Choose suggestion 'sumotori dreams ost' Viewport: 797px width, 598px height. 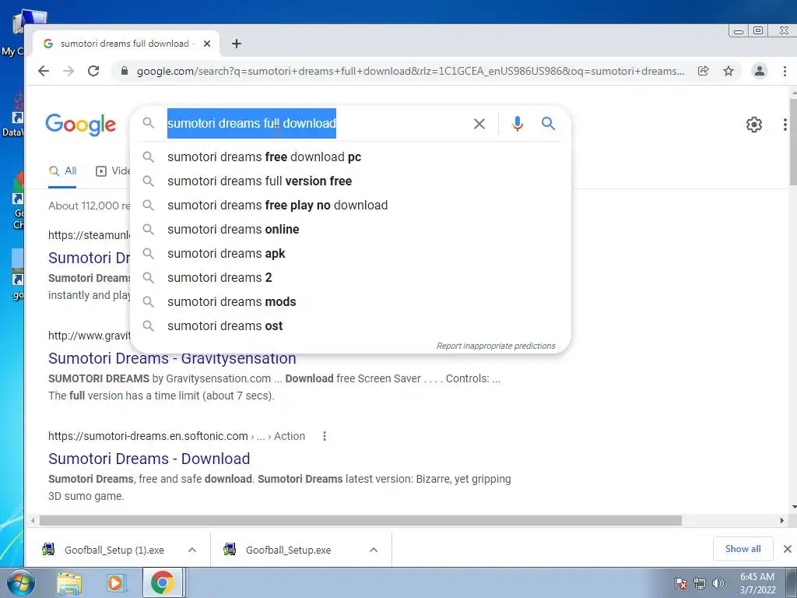tap(351, 326)
